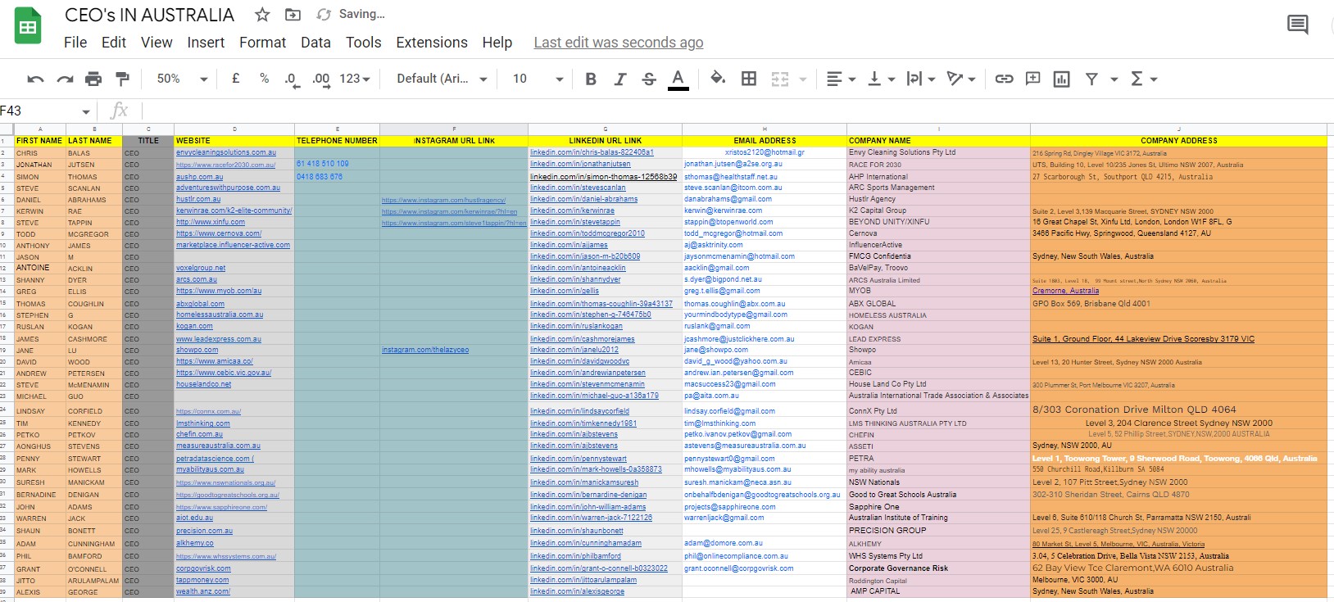
Task: Open the number format 123 dropdown
Action: coord(355,79)
